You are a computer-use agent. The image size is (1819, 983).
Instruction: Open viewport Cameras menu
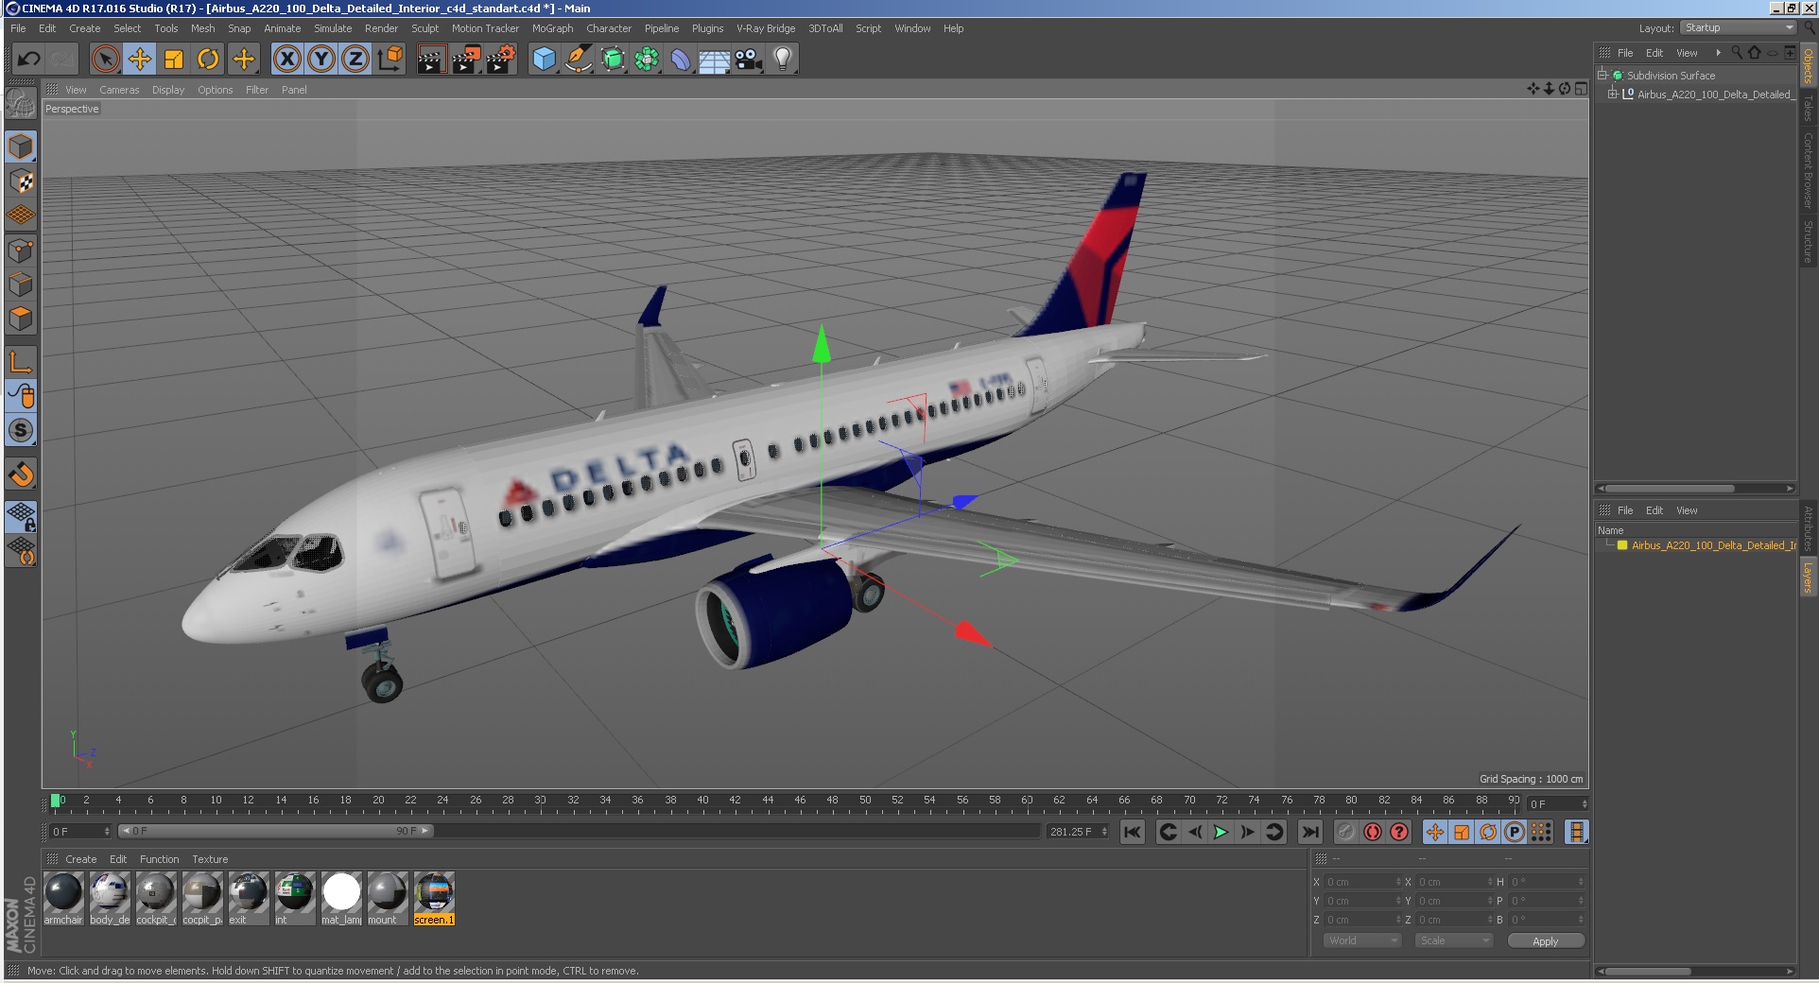119,90
